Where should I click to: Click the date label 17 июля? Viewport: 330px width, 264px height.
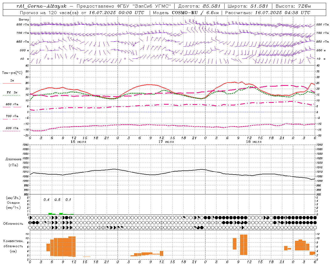tap(166, 142)
